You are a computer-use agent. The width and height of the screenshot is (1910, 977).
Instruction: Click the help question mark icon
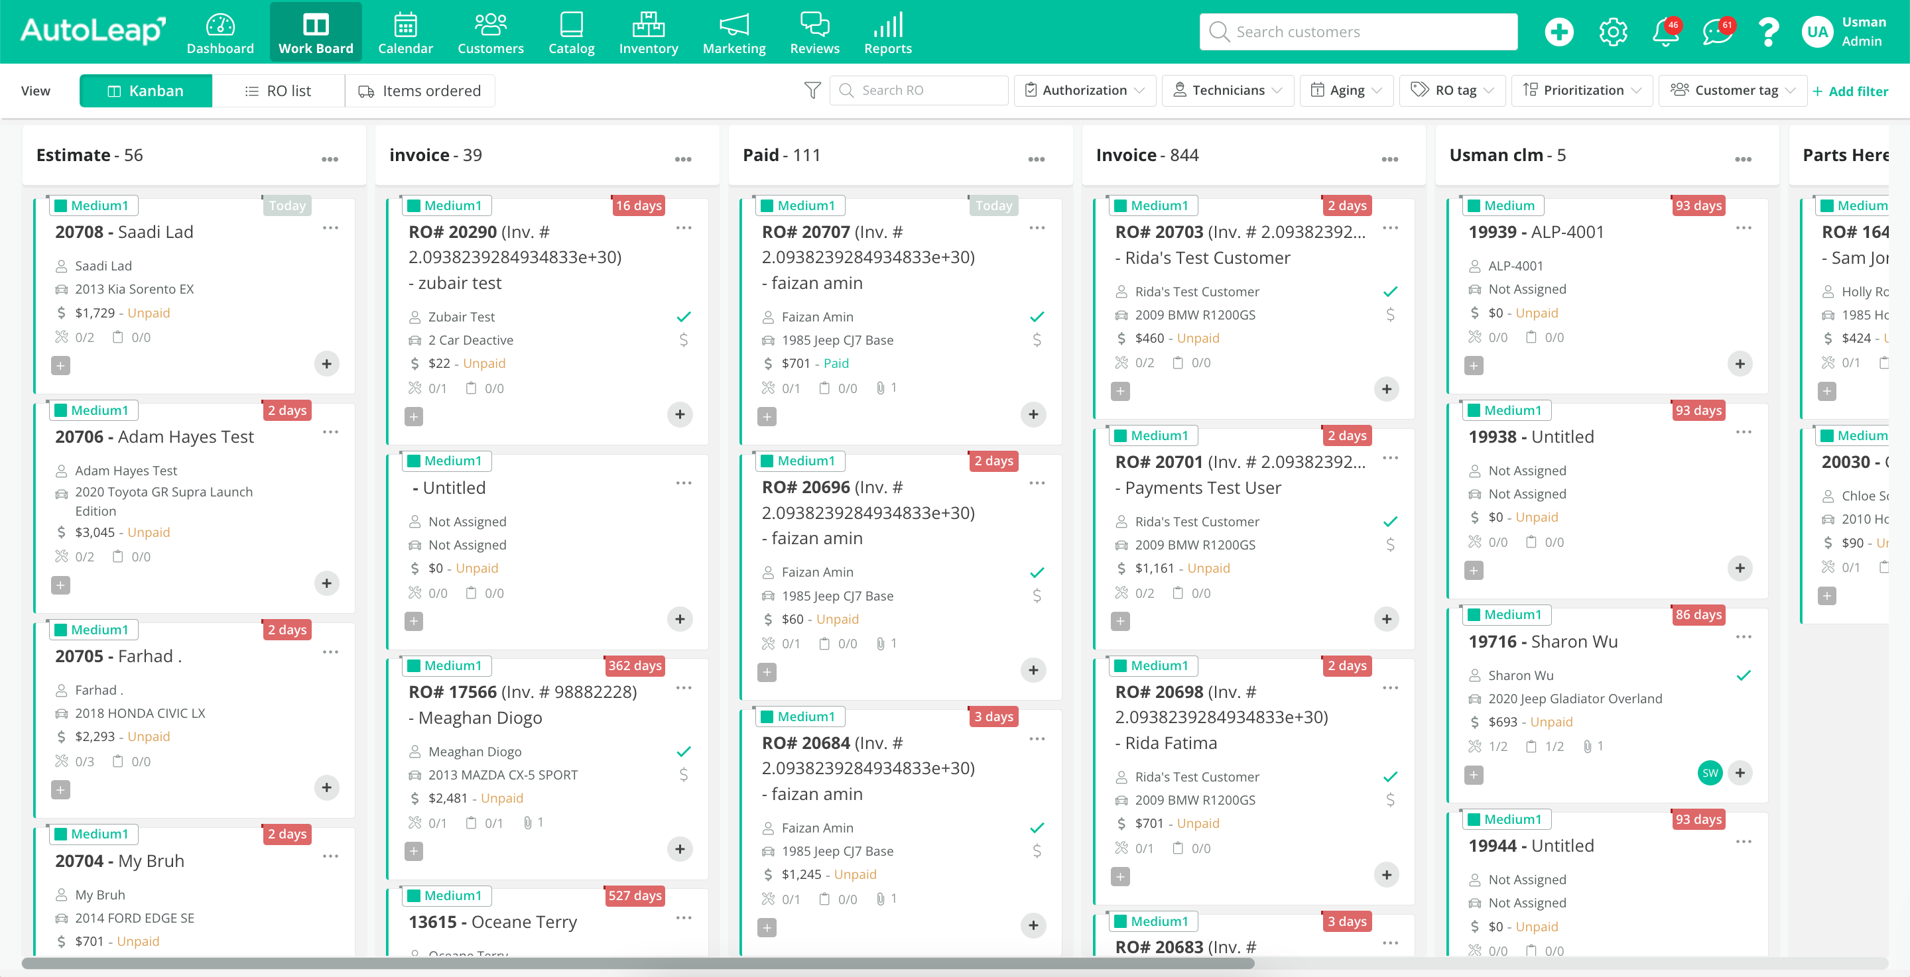point(1768,32)
